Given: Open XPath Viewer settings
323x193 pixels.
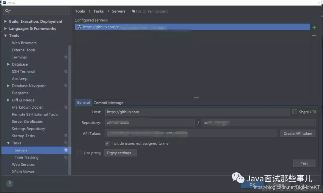Looking at the screenshot, I should (23, 171).
